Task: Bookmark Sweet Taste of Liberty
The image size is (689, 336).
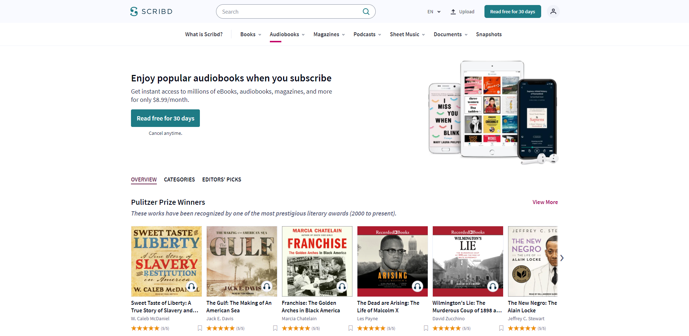Action: click(200, 328)
